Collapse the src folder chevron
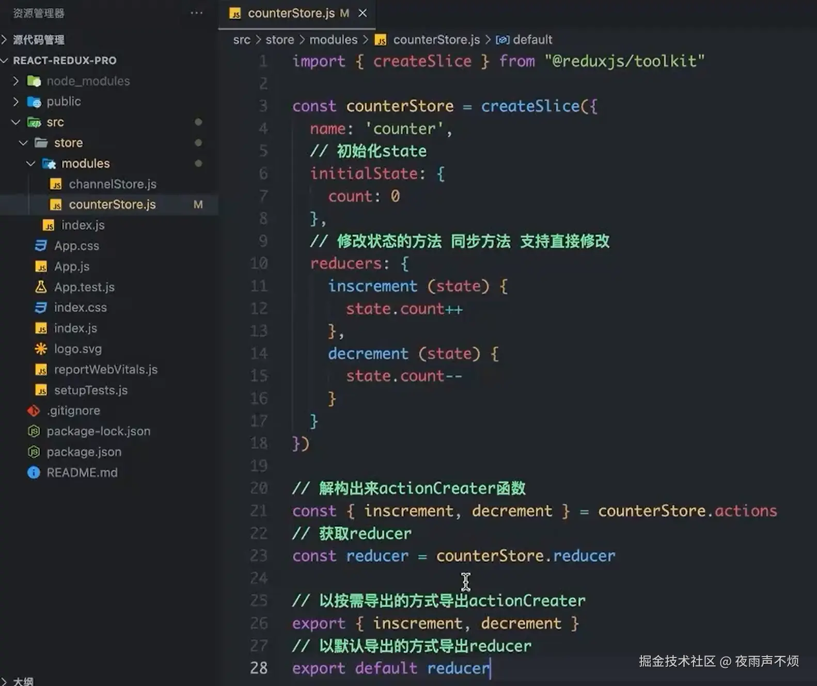This screenshot has height=686, width=817. point(16,122)
